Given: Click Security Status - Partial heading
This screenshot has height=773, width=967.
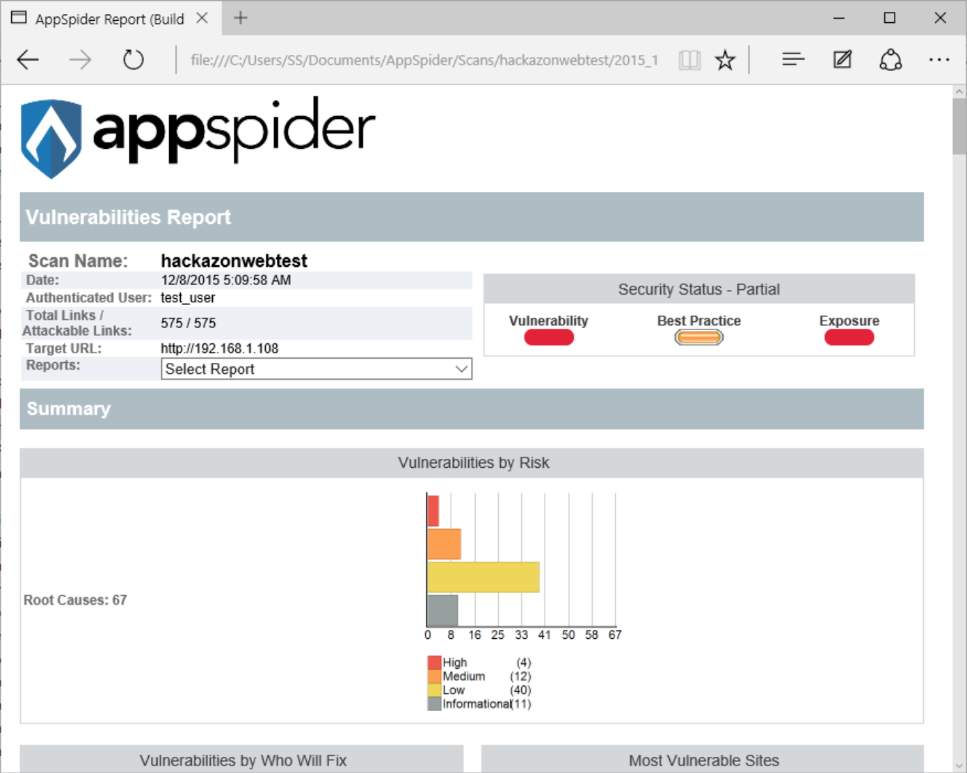Looking at the screenshot, I should tap(699, 289).
